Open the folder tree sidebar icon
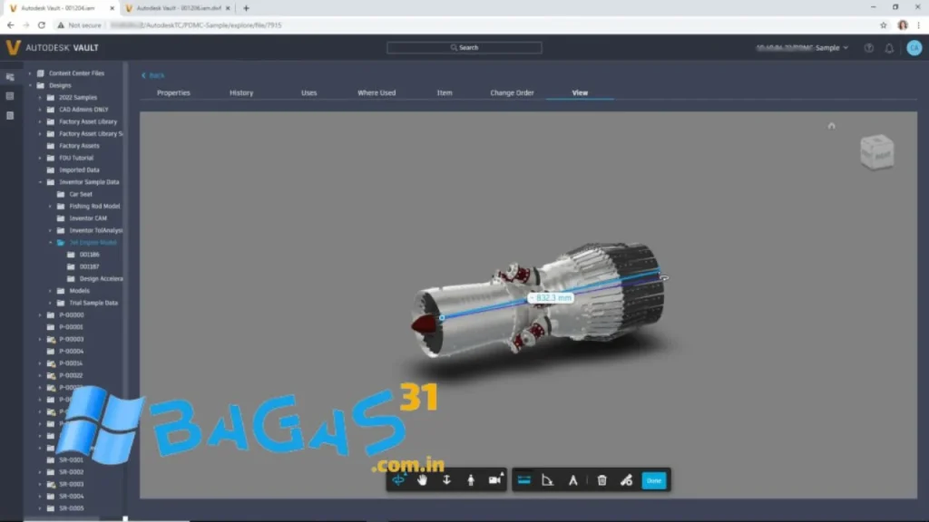929x522 pixels. (x=10, y=77)
